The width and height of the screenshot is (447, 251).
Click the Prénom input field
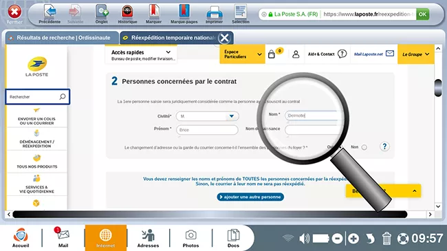pyautogui.click(x=207, y=130)
